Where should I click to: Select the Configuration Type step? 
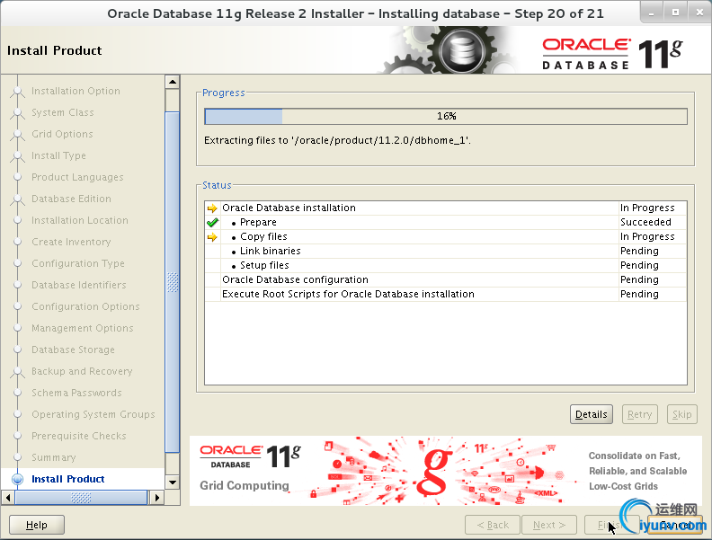[78, 263]
